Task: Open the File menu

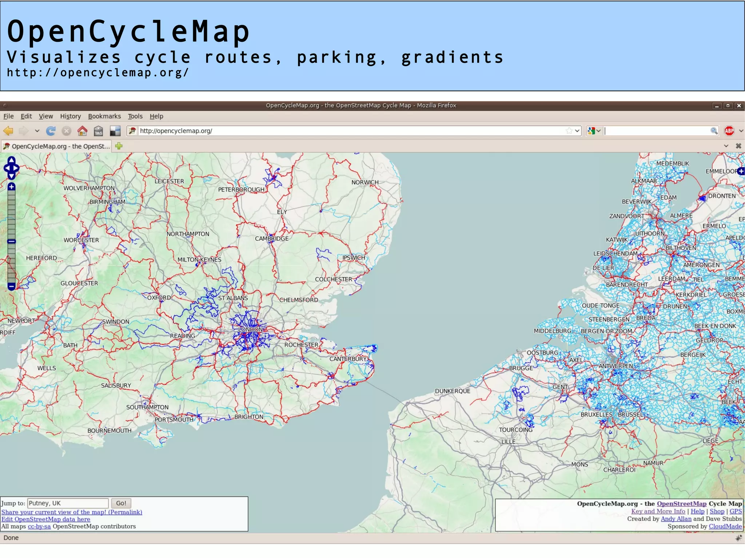Action: 8,116
